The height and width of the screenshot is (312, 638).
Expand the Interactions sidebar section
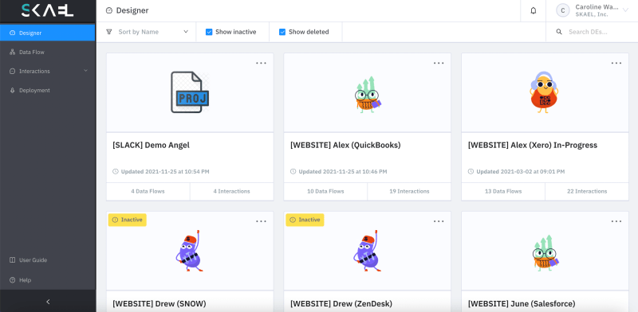click(x=48, y=71)
